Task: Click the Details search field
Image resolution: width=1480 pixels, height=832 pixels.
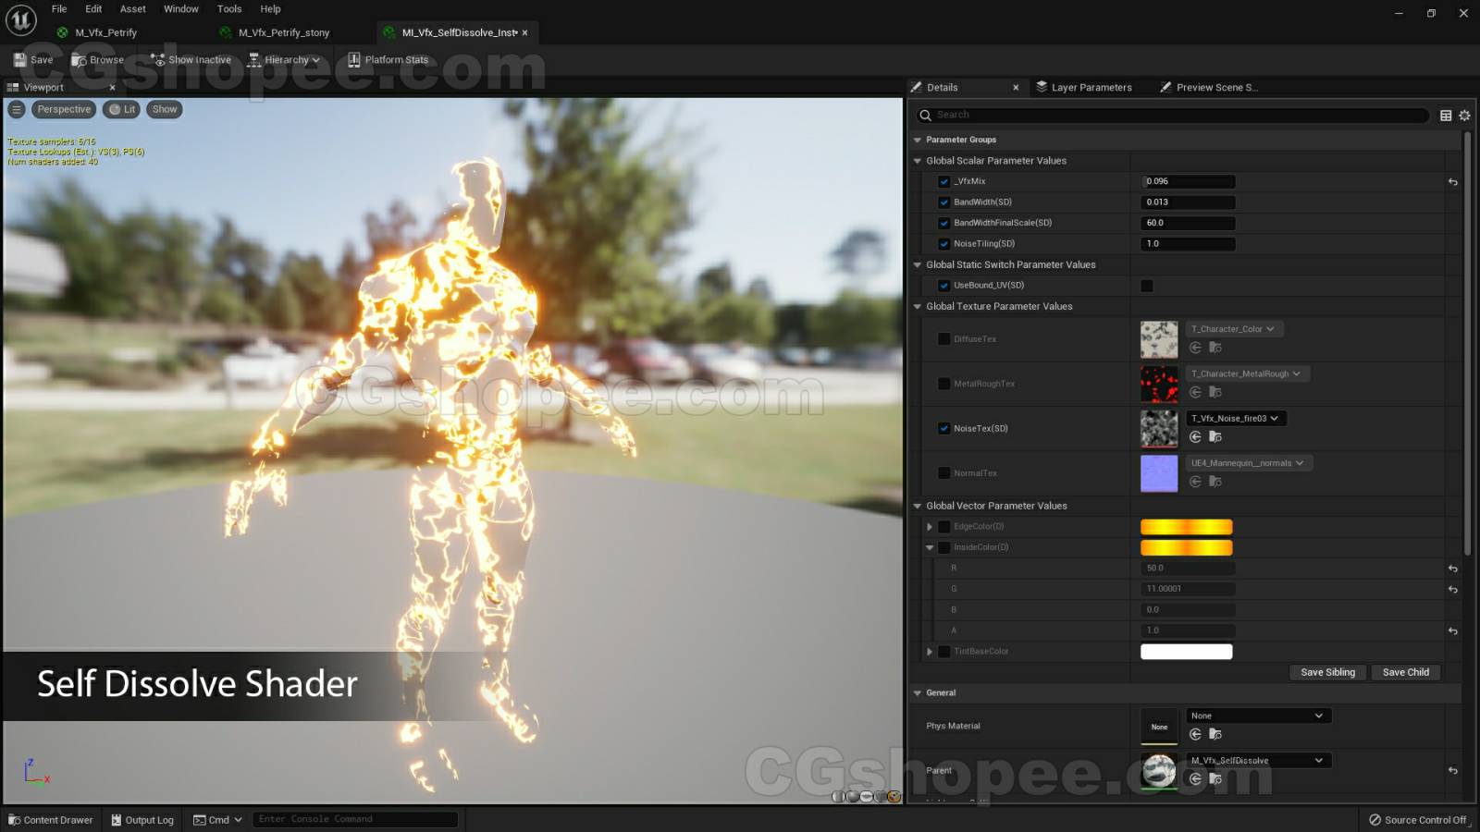Action: pos(1172,115)
